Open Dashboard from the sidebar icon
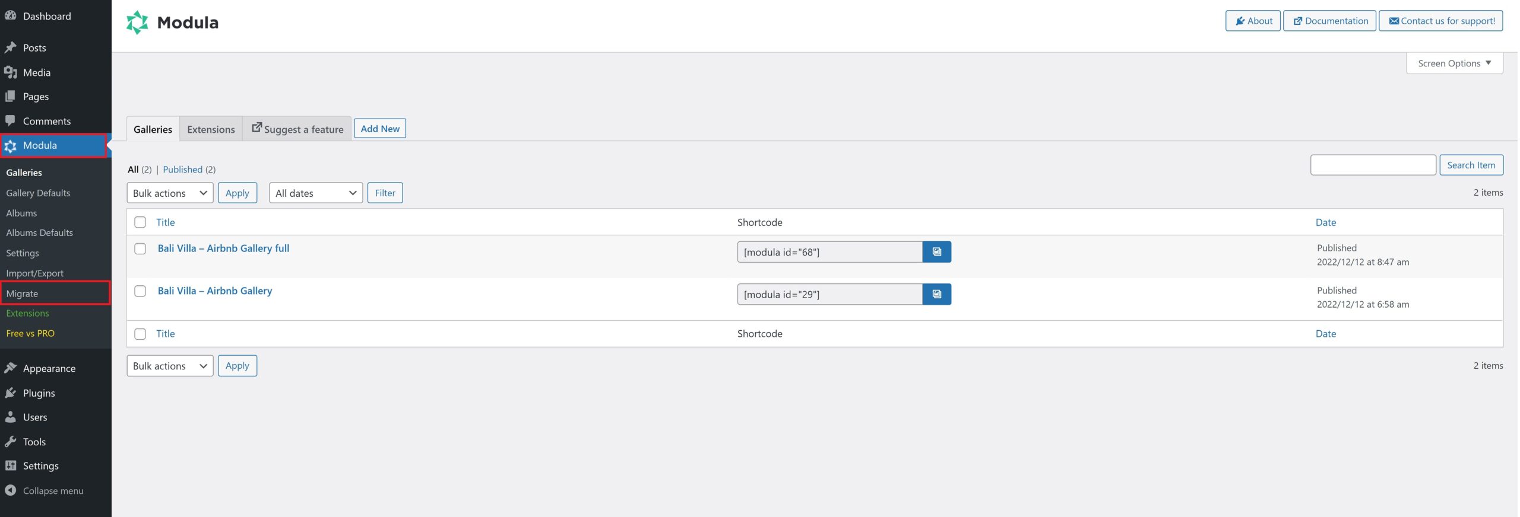This screenshot has width=1520, height=517. click(x=11, y=16)
